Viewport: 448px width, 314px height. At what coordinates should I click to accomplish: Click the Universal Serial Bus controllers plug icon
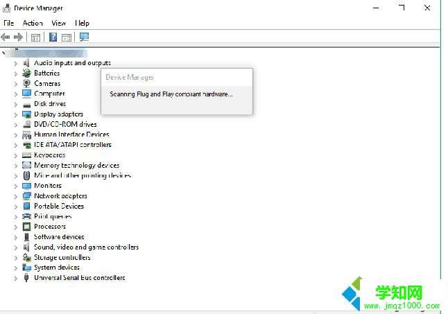tap(26, 278)
